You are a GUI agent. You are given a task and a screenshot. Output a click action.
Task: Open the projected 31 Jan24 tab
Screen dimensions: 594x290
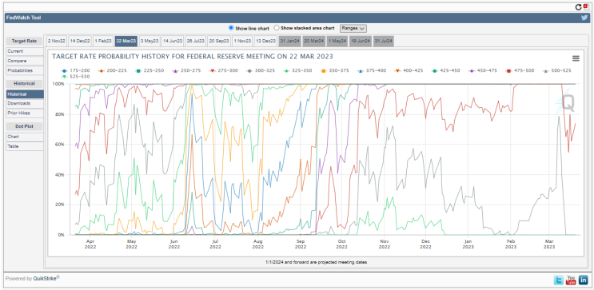coord(289,41)
